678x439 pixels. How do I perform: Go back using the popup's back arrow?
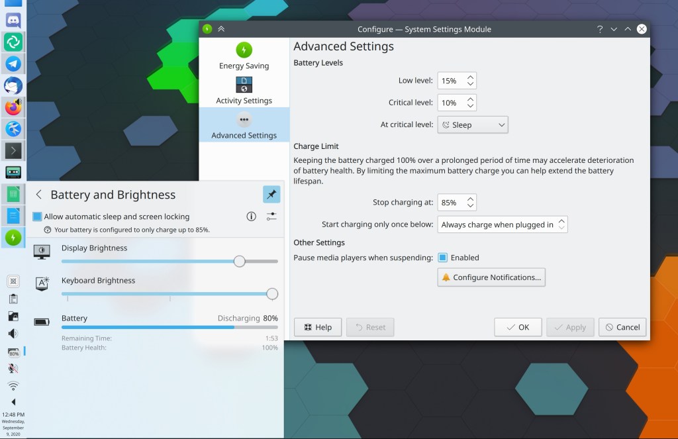(38, 194)
